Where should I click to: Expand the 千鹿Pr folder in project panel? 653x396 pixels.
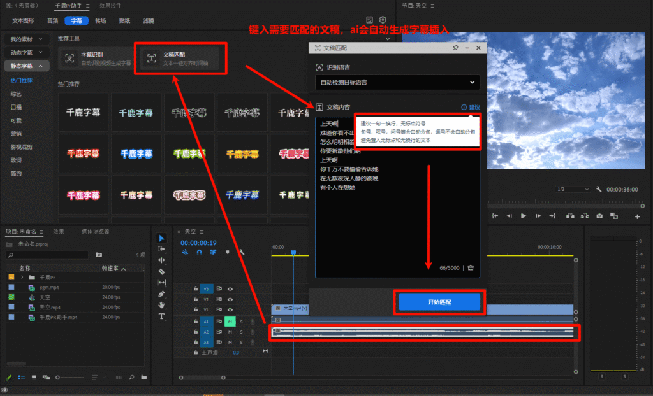tap(22, 278)
